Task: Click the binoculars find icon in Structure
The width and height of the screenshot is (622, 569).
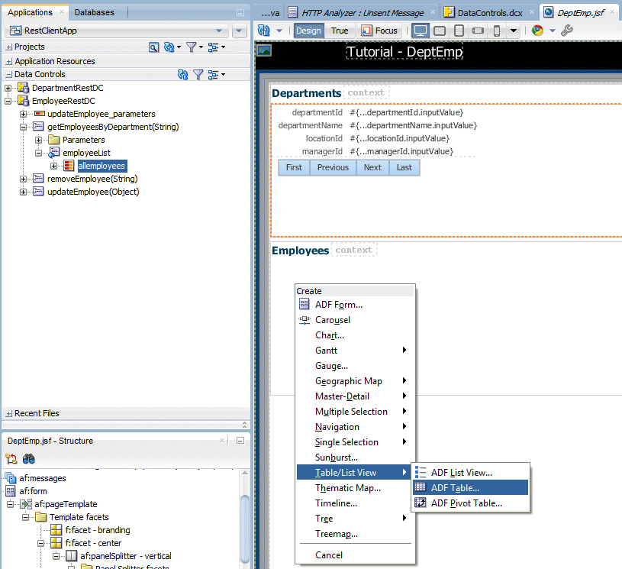Action: tap(28, 458)
